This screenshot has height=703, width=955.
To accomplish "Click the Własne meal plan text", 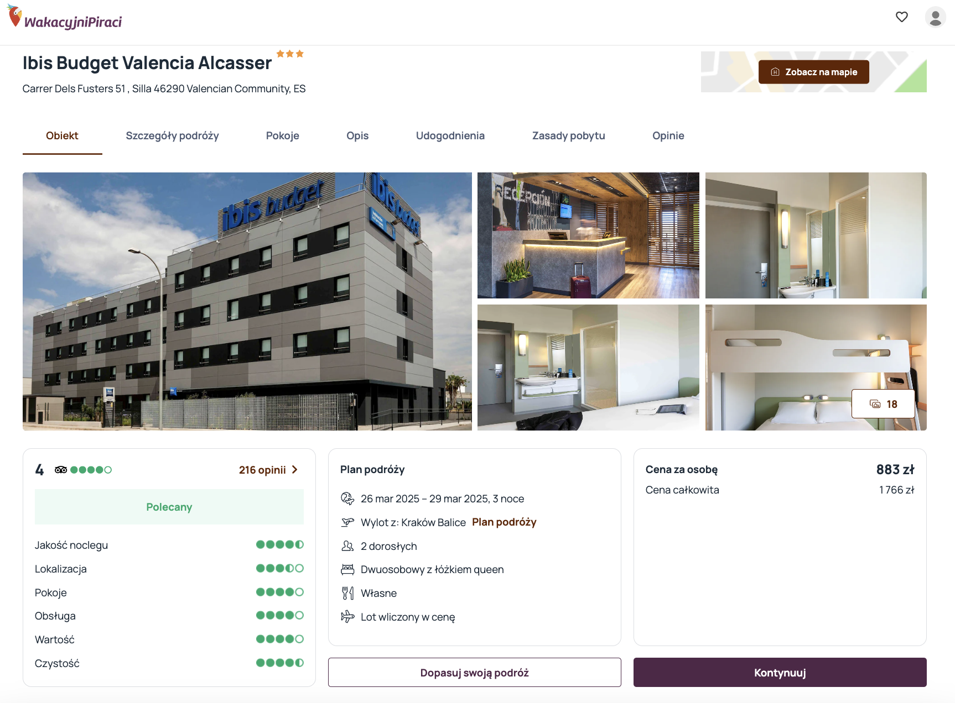I will click(379, 593).
